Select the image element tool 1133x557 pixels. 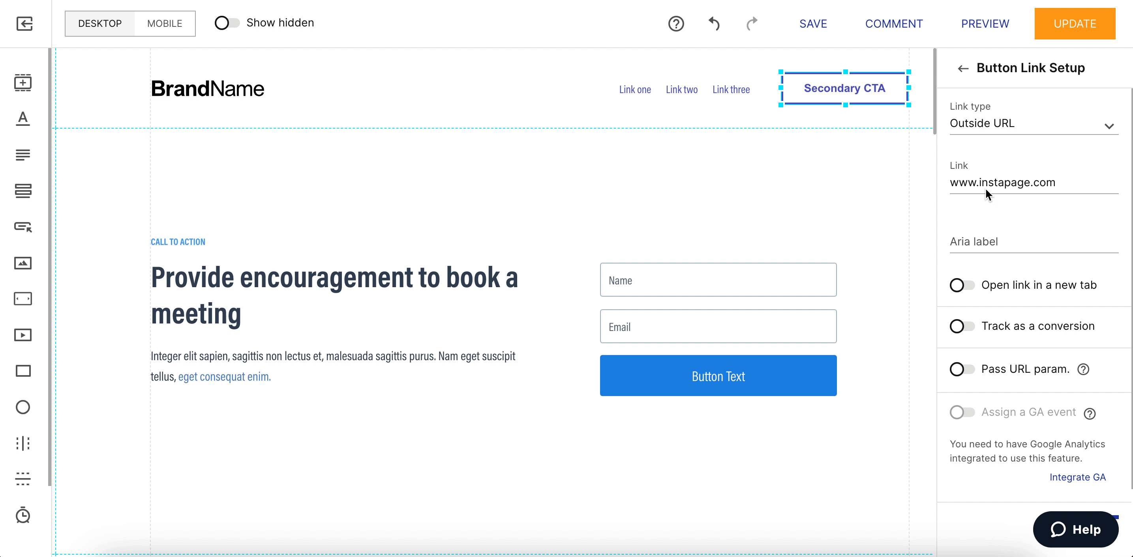click(x=23, y=263)
